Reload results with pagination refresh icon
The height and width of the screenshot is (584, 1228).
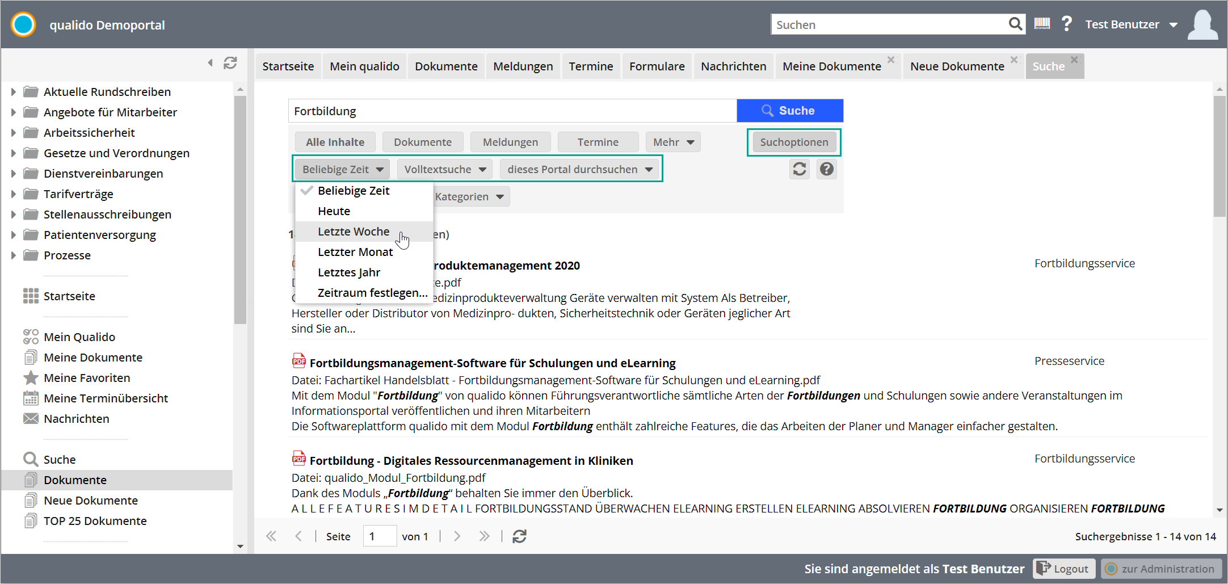pos(519,536)
